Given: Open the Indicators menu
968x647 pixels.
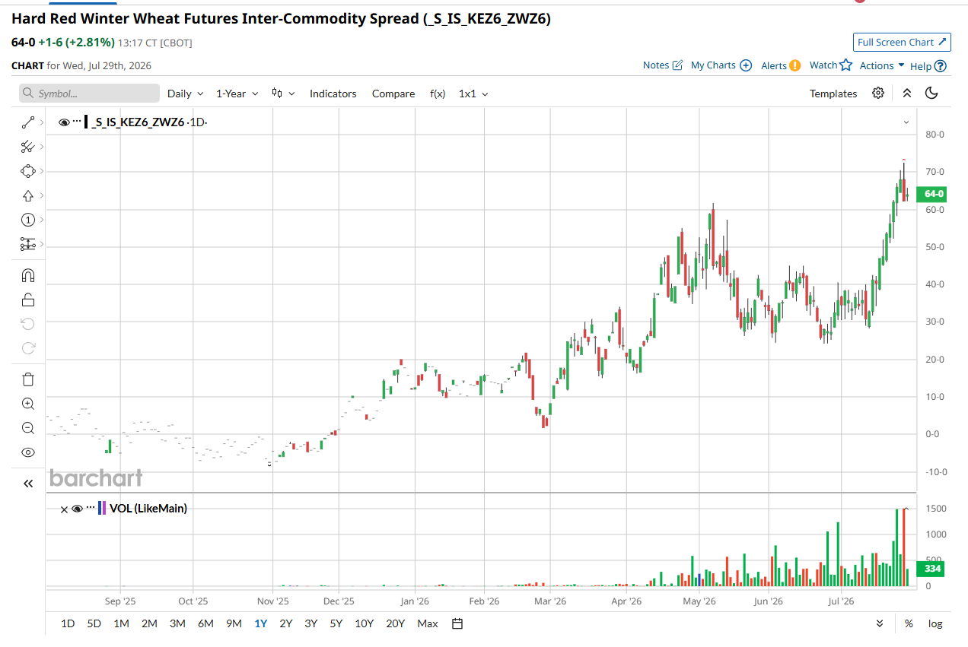Looking at the screenshot, I should [x=333, y=94].
